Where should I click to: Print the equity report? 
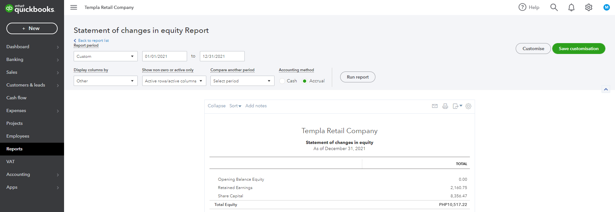coord(445,106)
